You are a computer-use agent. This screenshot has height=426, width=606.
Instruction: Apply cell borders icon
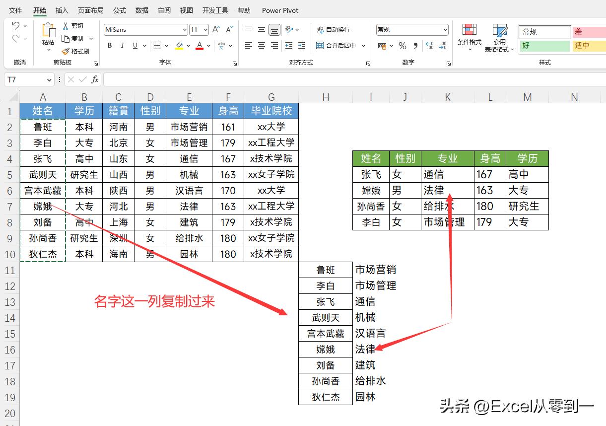pos(157,46)
